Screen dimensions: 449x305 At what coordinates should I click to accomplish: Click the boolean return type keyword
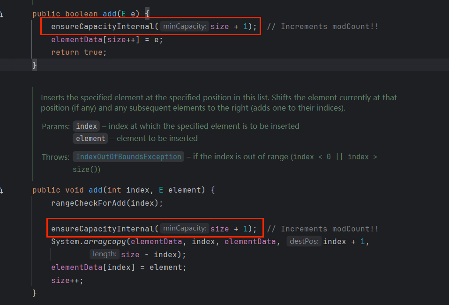pyautogui.click(x=82, y=14)
